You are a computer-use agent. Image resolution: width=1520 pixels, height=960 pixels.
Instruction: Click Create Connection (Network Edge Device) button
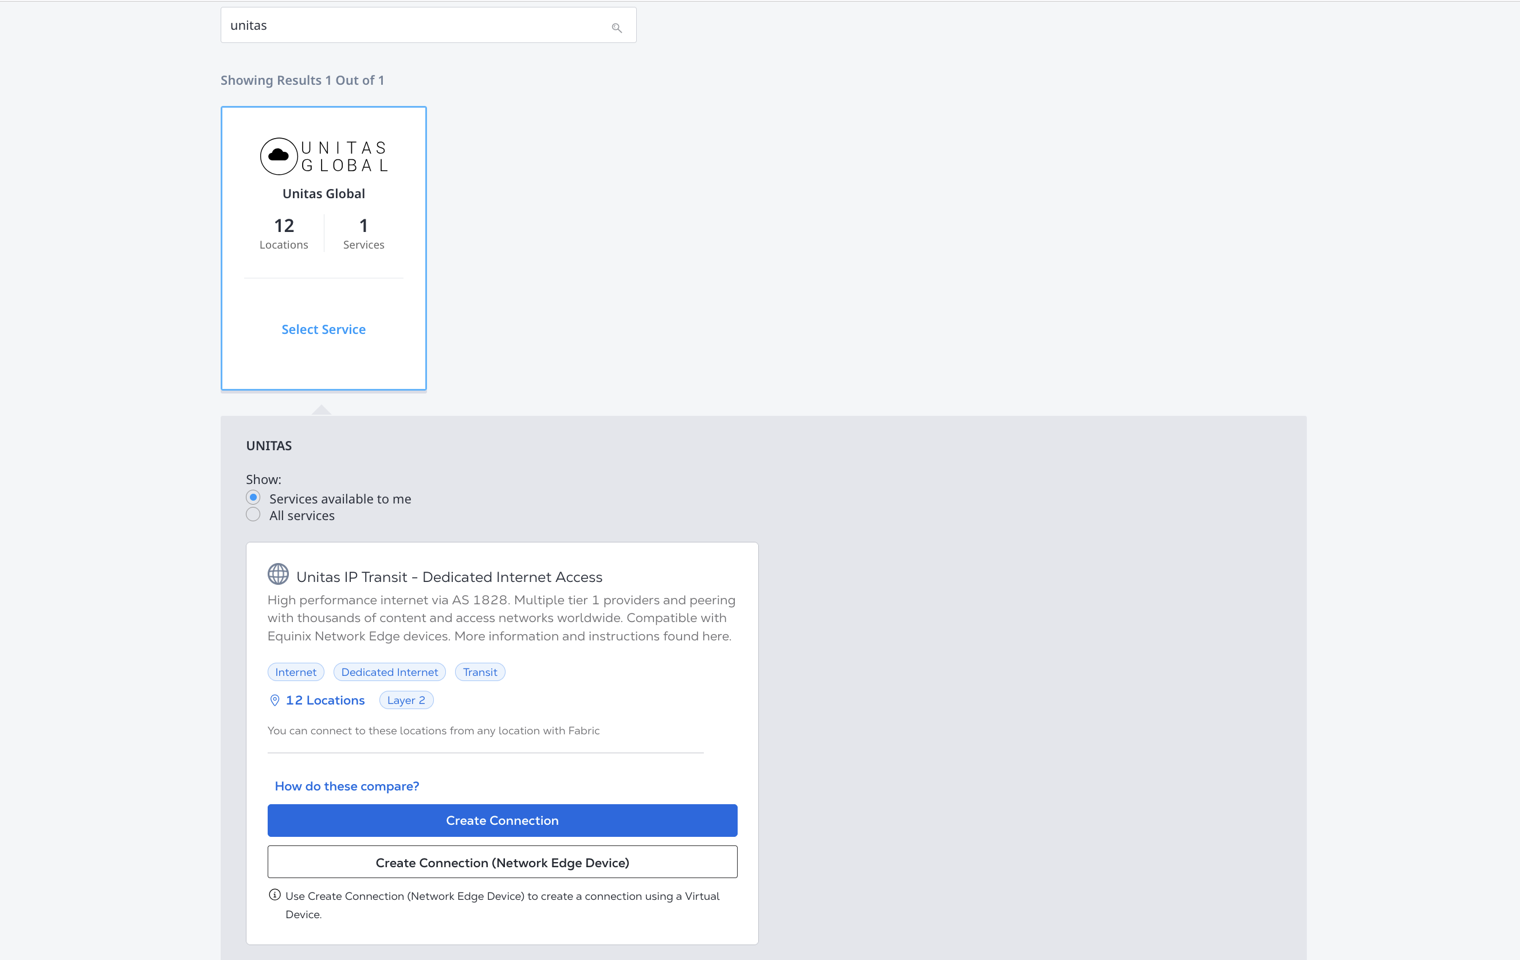(x=503, y=862)
